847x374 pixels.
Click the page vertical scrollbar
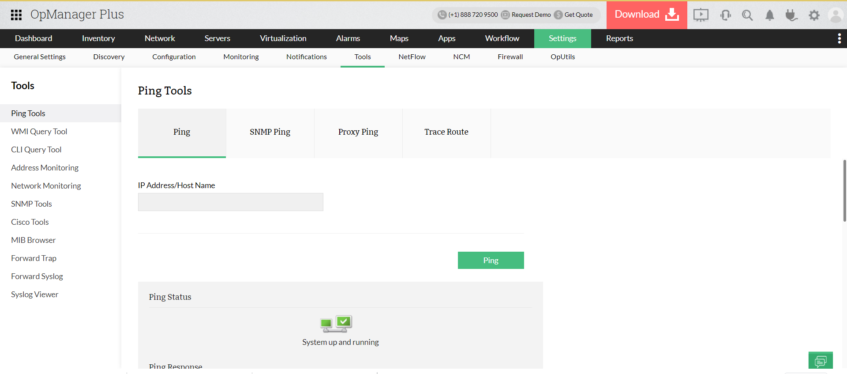[x=844, y=191]
